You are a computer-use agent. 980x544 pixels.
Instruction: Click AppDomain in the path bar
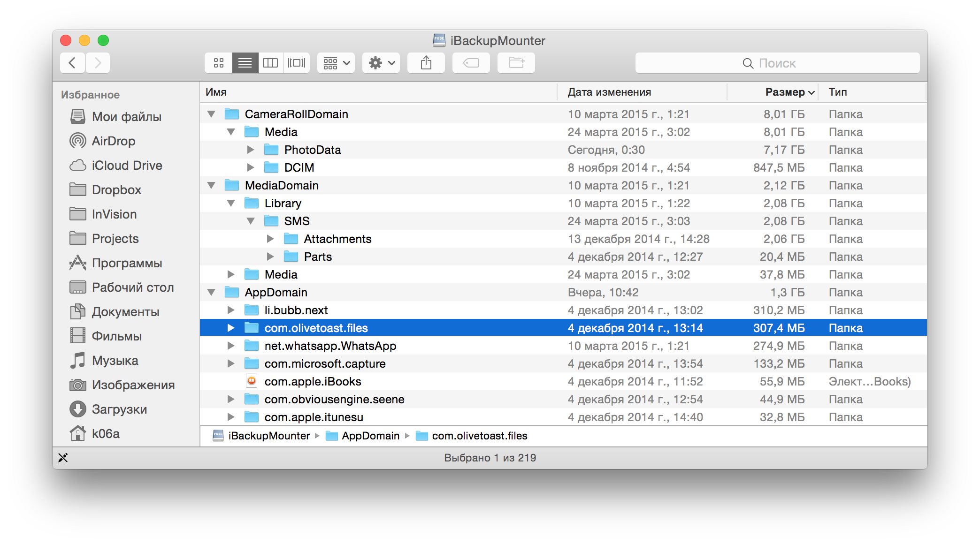point(370,436)
